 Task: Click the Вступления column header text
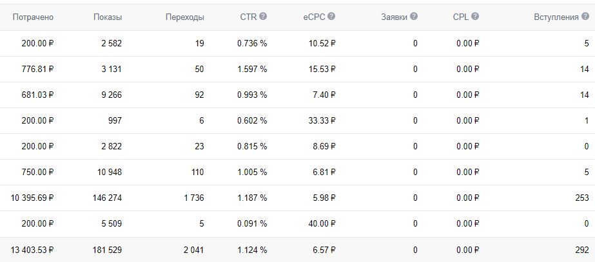coord(556,17)
